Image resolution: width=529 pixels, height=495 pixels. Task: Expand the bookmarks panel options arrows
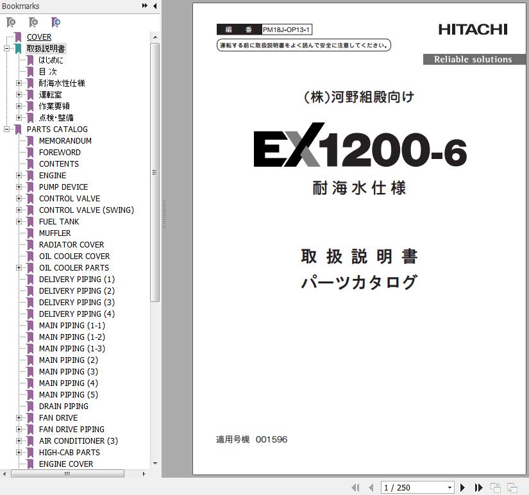(145, 6)
